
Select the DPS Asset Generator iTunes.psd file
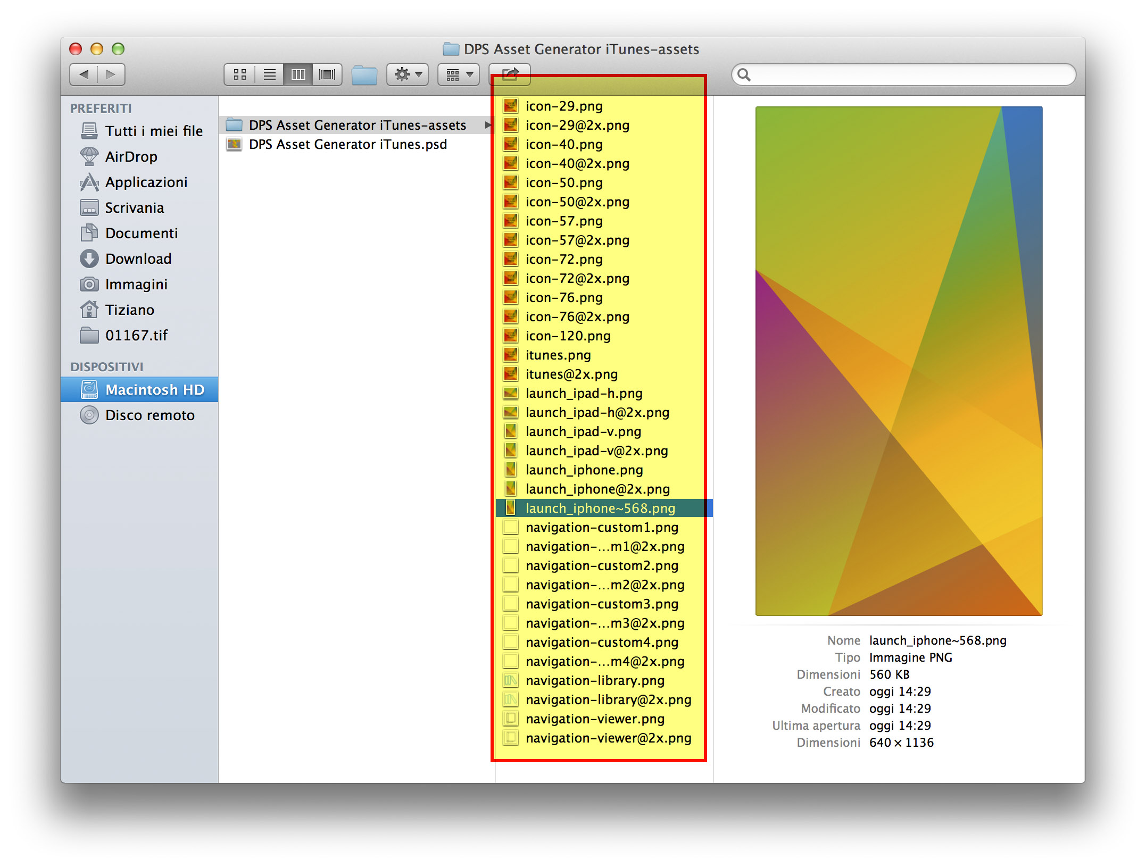pyautogui.click(x=347, y=145)
